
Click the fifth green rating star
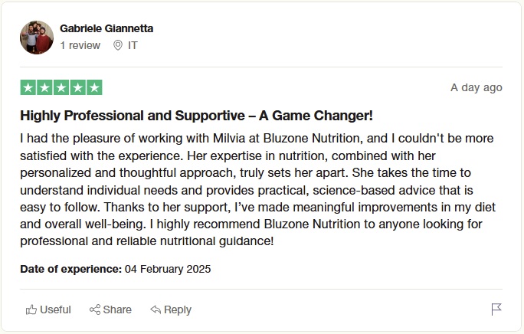tap(94, 87)
